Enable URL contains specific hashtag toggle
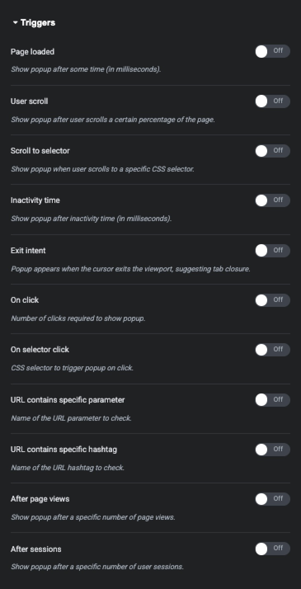 [272, 449]
